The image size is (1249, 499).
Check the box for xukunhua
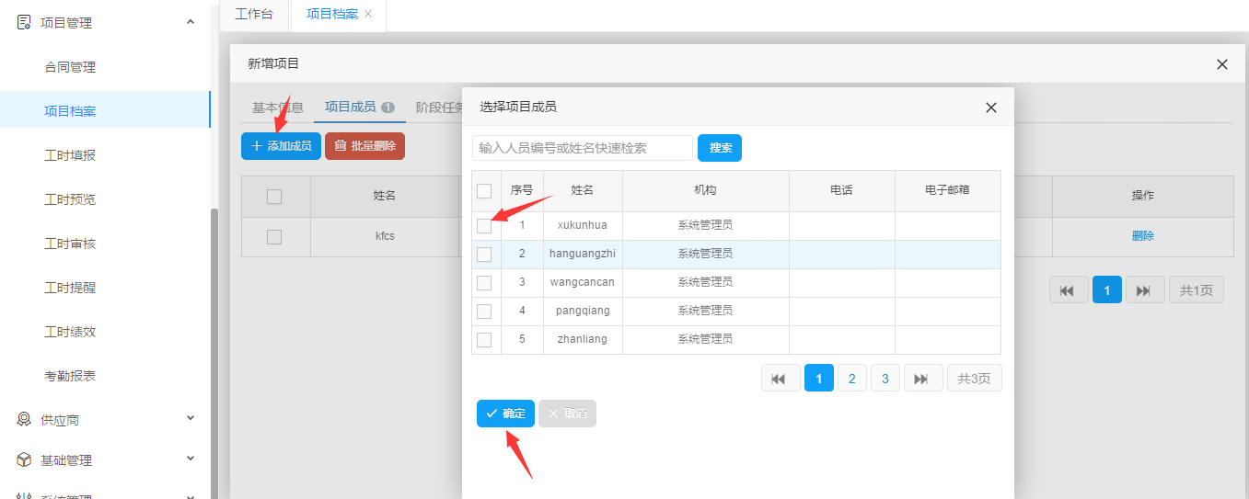(484, 225)
